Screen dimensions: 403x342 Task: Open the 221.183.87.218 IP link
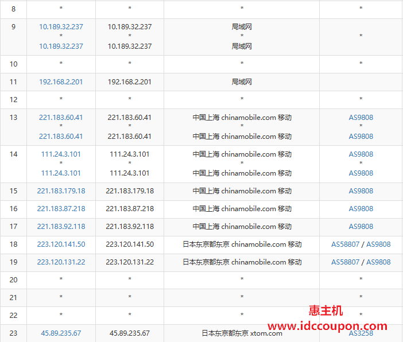(x=61, y=209)
